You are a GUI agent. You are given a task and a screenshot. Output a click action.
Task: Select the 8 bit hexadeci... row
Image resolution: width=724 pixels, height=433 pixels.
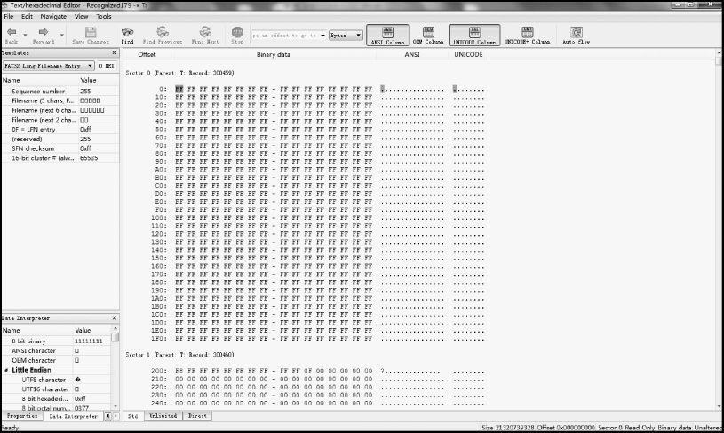click(56, 399)
